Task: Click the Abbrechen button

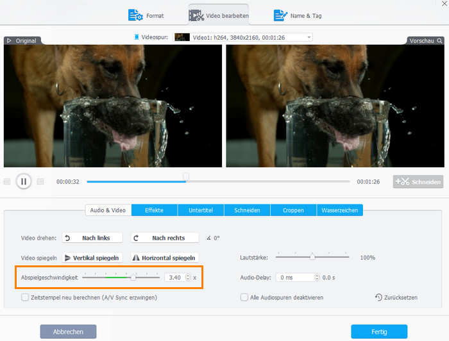Action: [68, 331]
